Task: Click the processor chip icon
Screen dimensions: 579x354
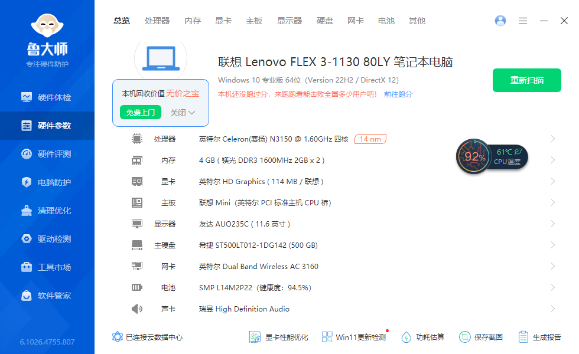Action: click(137, 139)
